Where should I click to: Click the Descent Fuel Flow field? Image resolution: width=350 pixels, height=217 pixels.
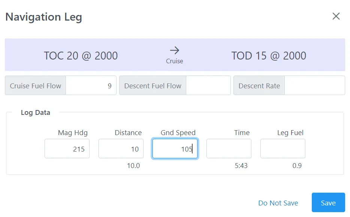point(208,86)
